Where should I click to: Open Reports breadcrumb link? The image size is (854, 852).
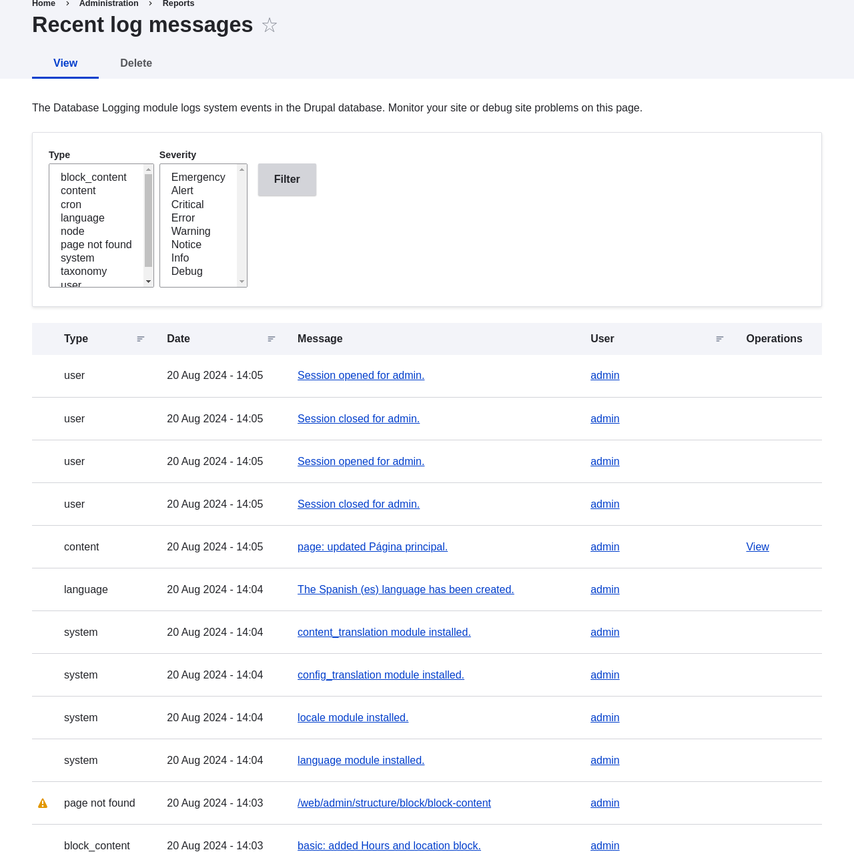[x=178, y=3]
